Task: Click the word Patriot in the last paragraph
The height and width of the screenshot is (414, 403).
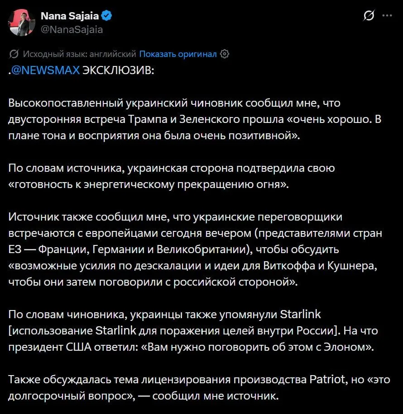Action: tap(327, 379)
